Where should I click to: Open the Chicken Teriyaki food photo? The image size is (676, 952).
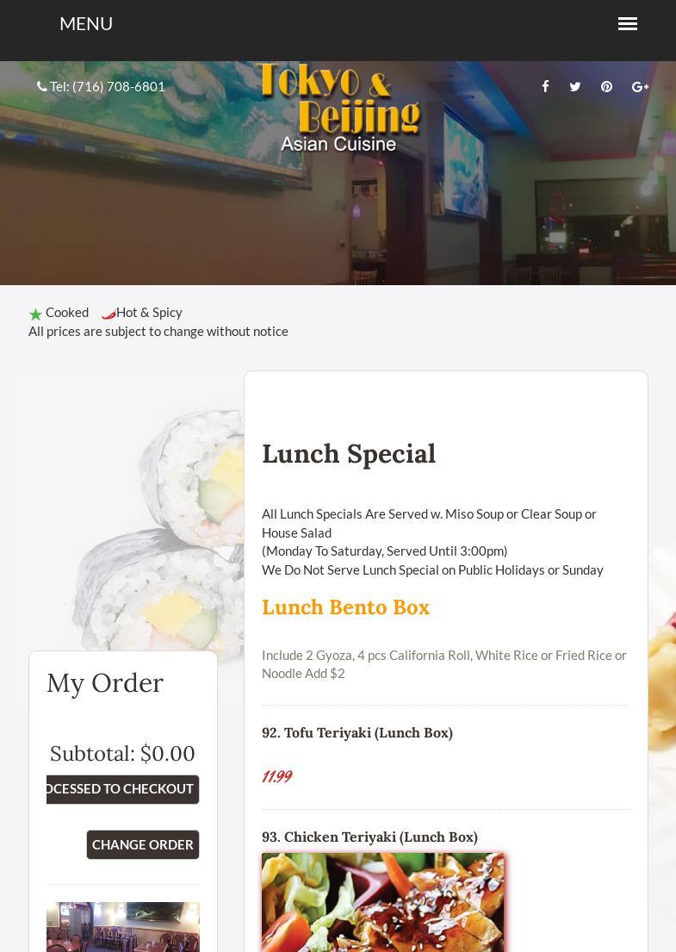pyautogui.click(x=383, y=902)
